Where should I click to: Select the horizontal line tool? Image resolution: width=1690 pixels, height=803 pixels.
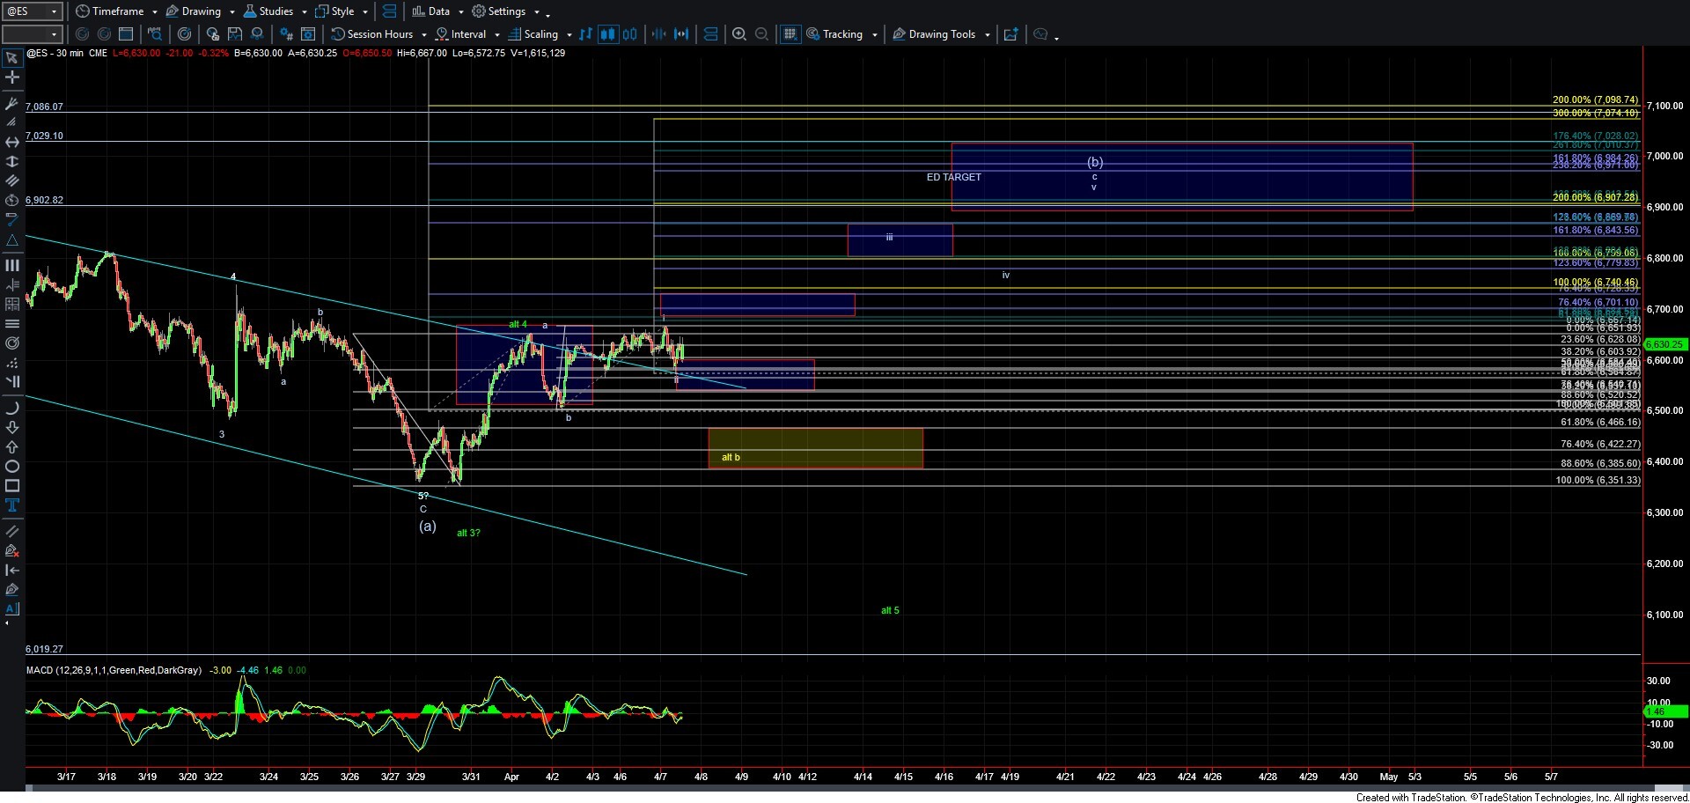(x=12, y=143)
